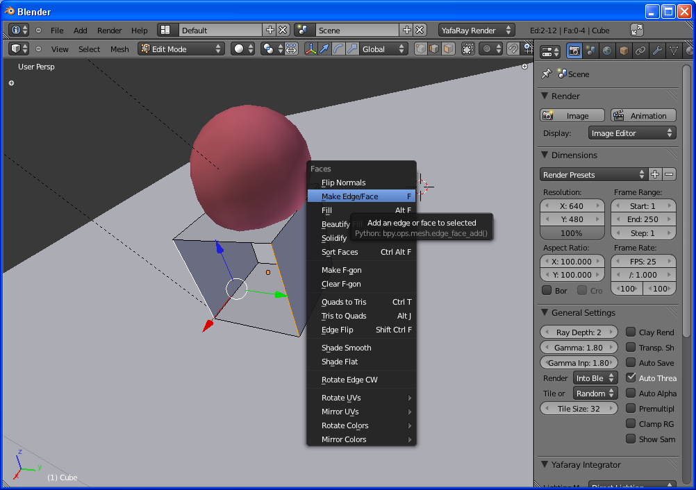This screenshot has height=490, width=696.
Task: Enable the Show Sam checkbox
Action: click(x=630, y=439)
